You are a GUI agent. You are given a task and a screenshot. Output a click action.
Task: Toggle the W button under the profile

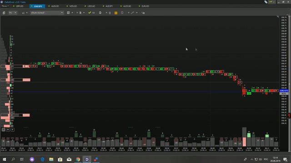(x=8, y=130)
